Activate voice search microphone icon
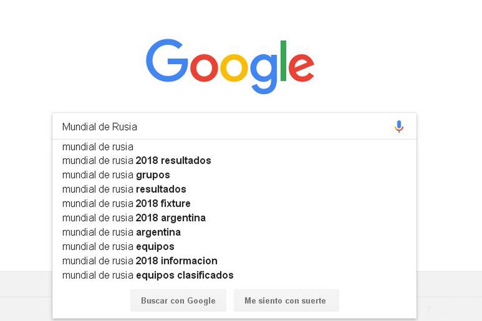Screen dimensions: 482x321 click(399, 126)
